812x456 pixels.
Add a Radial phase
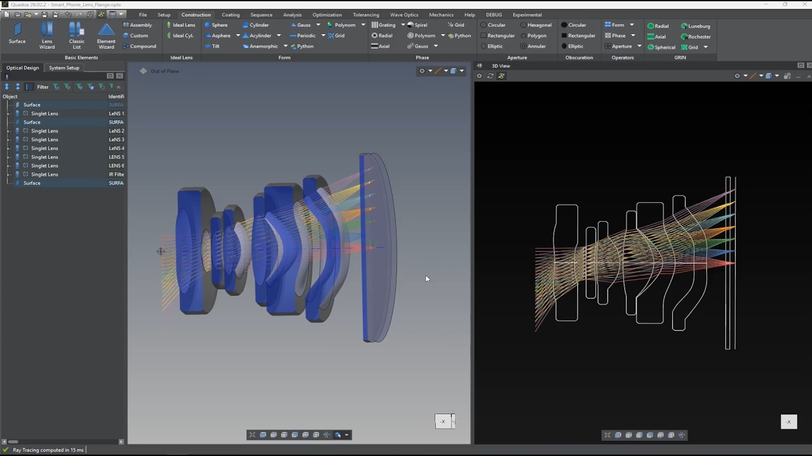point(382,36)
